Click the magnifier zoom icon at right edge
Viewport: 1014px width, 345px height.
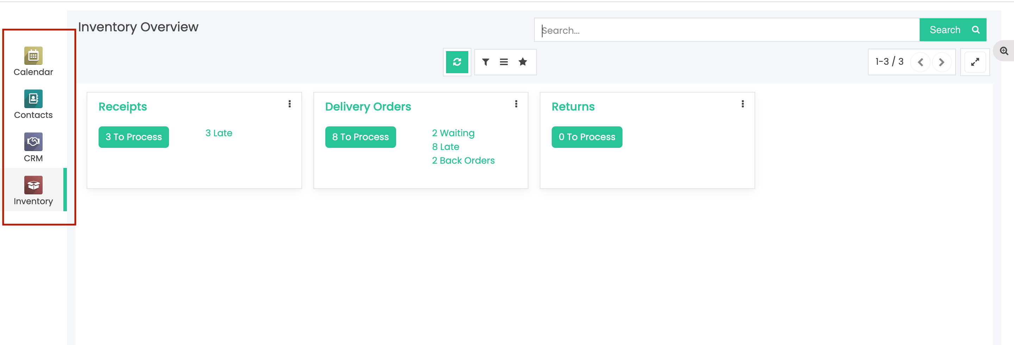click(x=1004, y=51)
